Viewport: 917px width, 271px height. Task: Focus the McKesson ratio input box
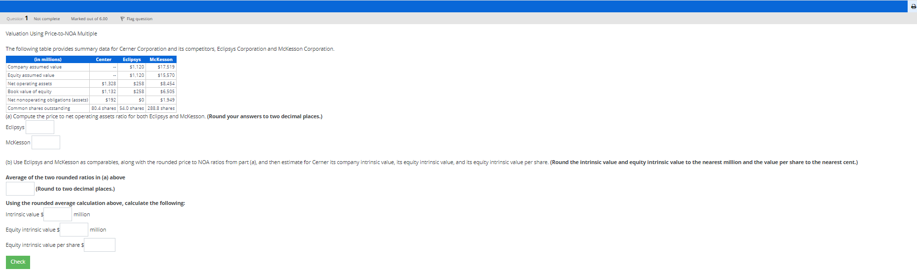46,142
